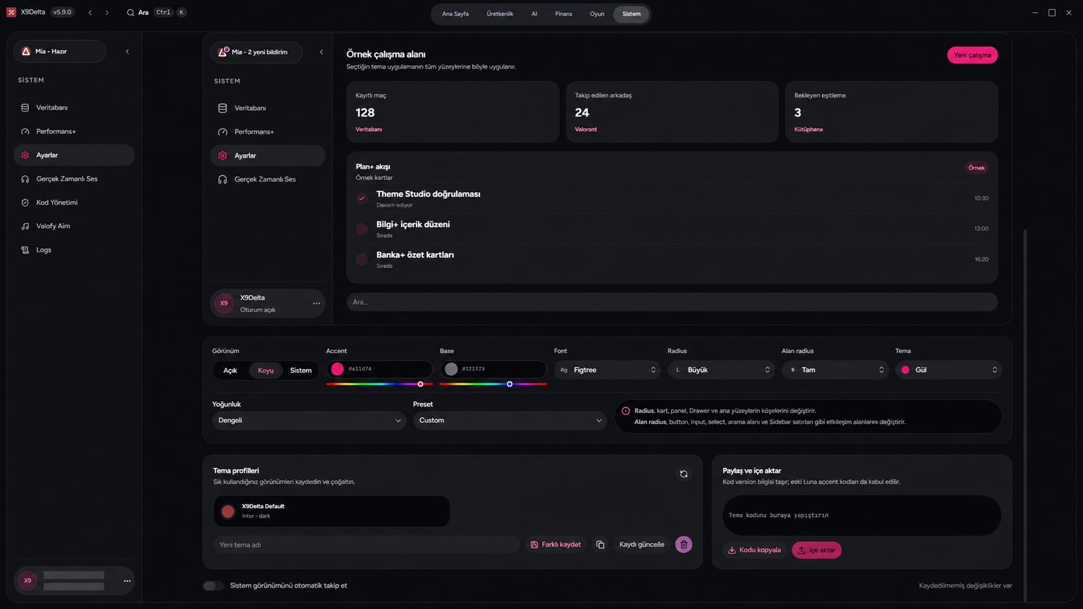Screen dimensions: 1083x609
Task: Select the X9Delta Default theme profile
Action: 332,511
